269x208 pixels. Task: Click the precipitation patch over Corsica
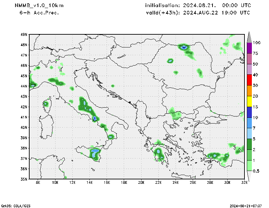46,103
